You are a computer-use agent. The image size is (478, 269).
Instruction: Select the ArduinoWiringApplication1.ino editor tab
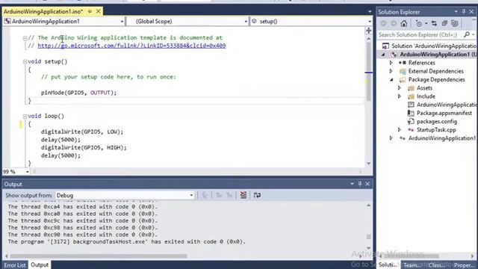pyautogui.click(x=43, y=12)
